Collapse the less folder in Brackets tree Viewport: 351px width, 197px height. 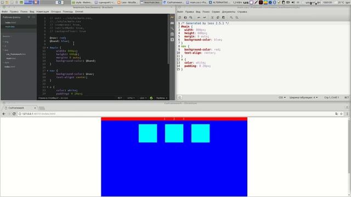click(x=6, y=50)
